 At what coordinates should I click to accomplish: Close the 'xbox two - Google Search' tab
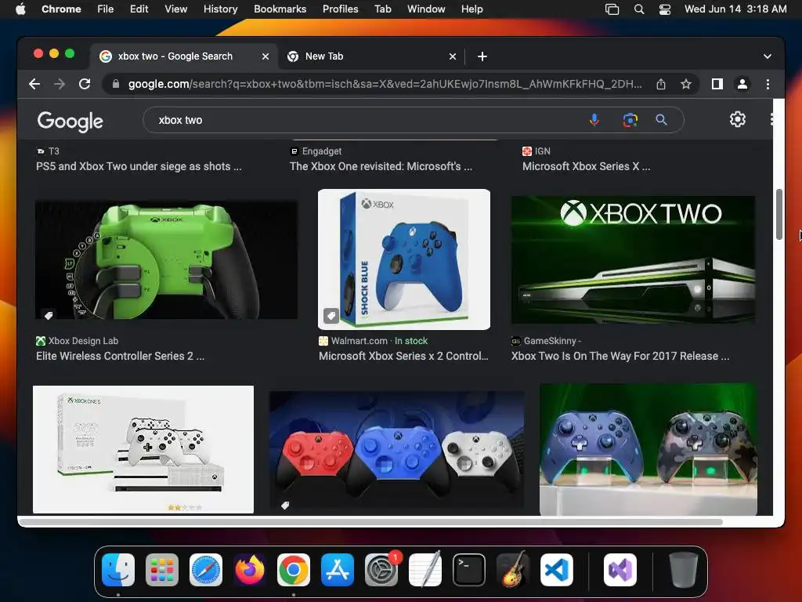(265, 56)
